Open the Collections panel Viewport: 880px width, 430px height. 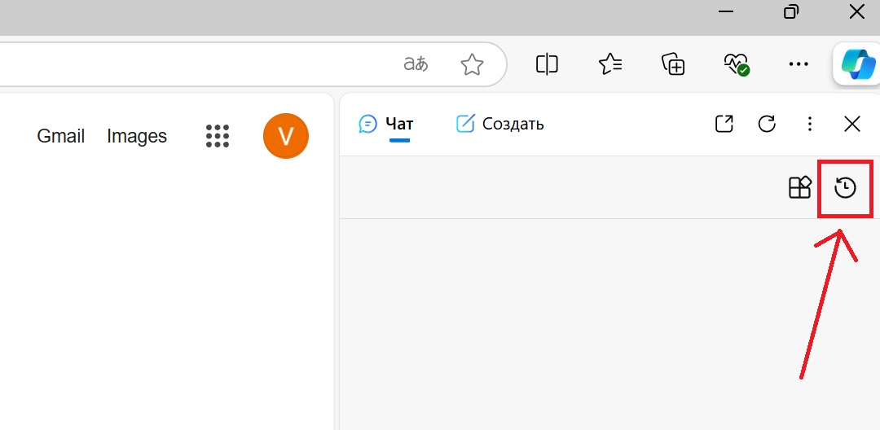point(673,64)
